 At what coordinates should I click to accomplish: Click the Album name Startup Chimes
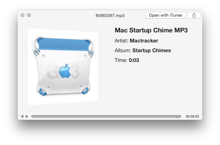coord(151,50)
